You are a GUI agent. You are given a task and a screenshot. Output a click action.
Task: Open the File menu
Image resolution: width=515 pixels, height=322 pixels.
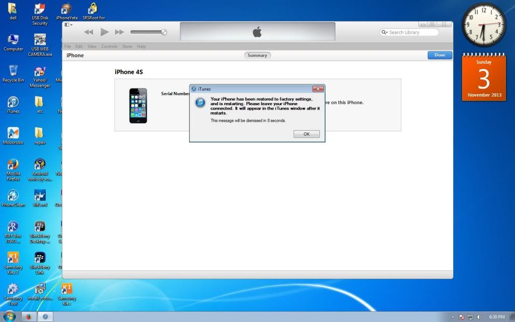(x=67, y=46)
